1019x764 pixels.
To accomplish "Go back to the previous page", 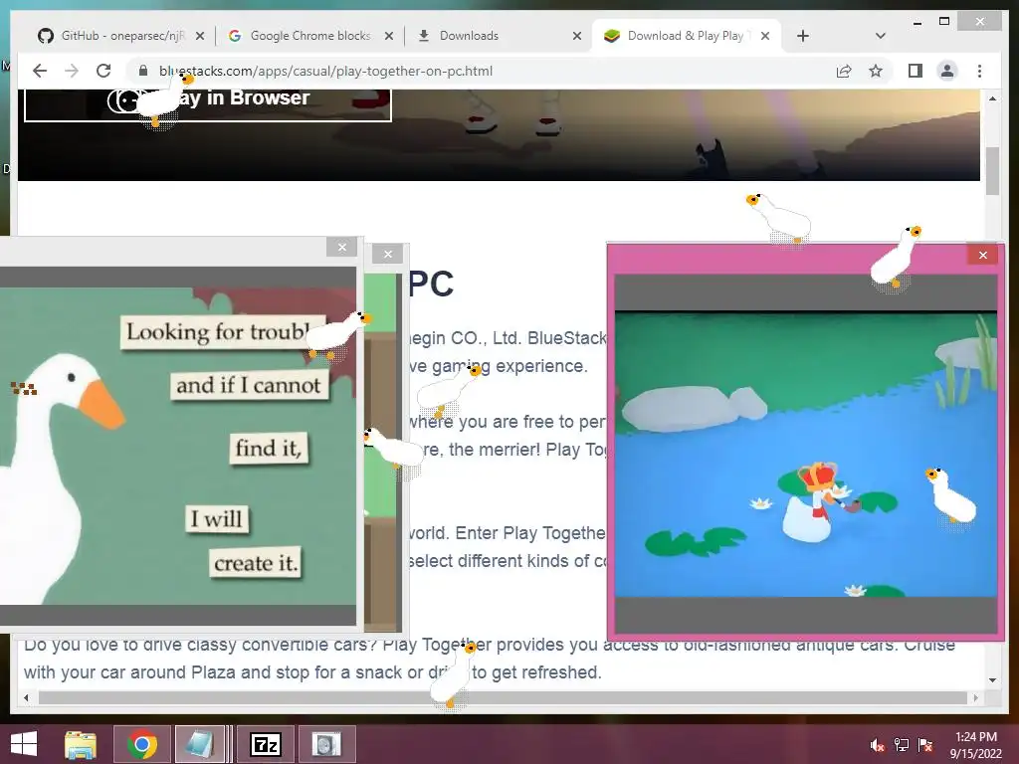I will 40,71.
